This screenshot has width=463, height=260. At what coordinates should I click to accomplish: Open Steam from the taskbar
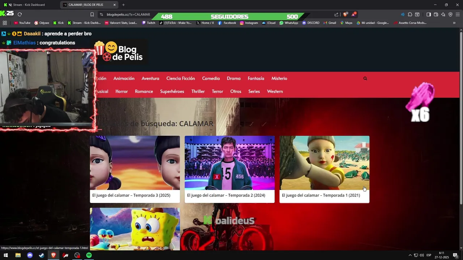(42, 255)
